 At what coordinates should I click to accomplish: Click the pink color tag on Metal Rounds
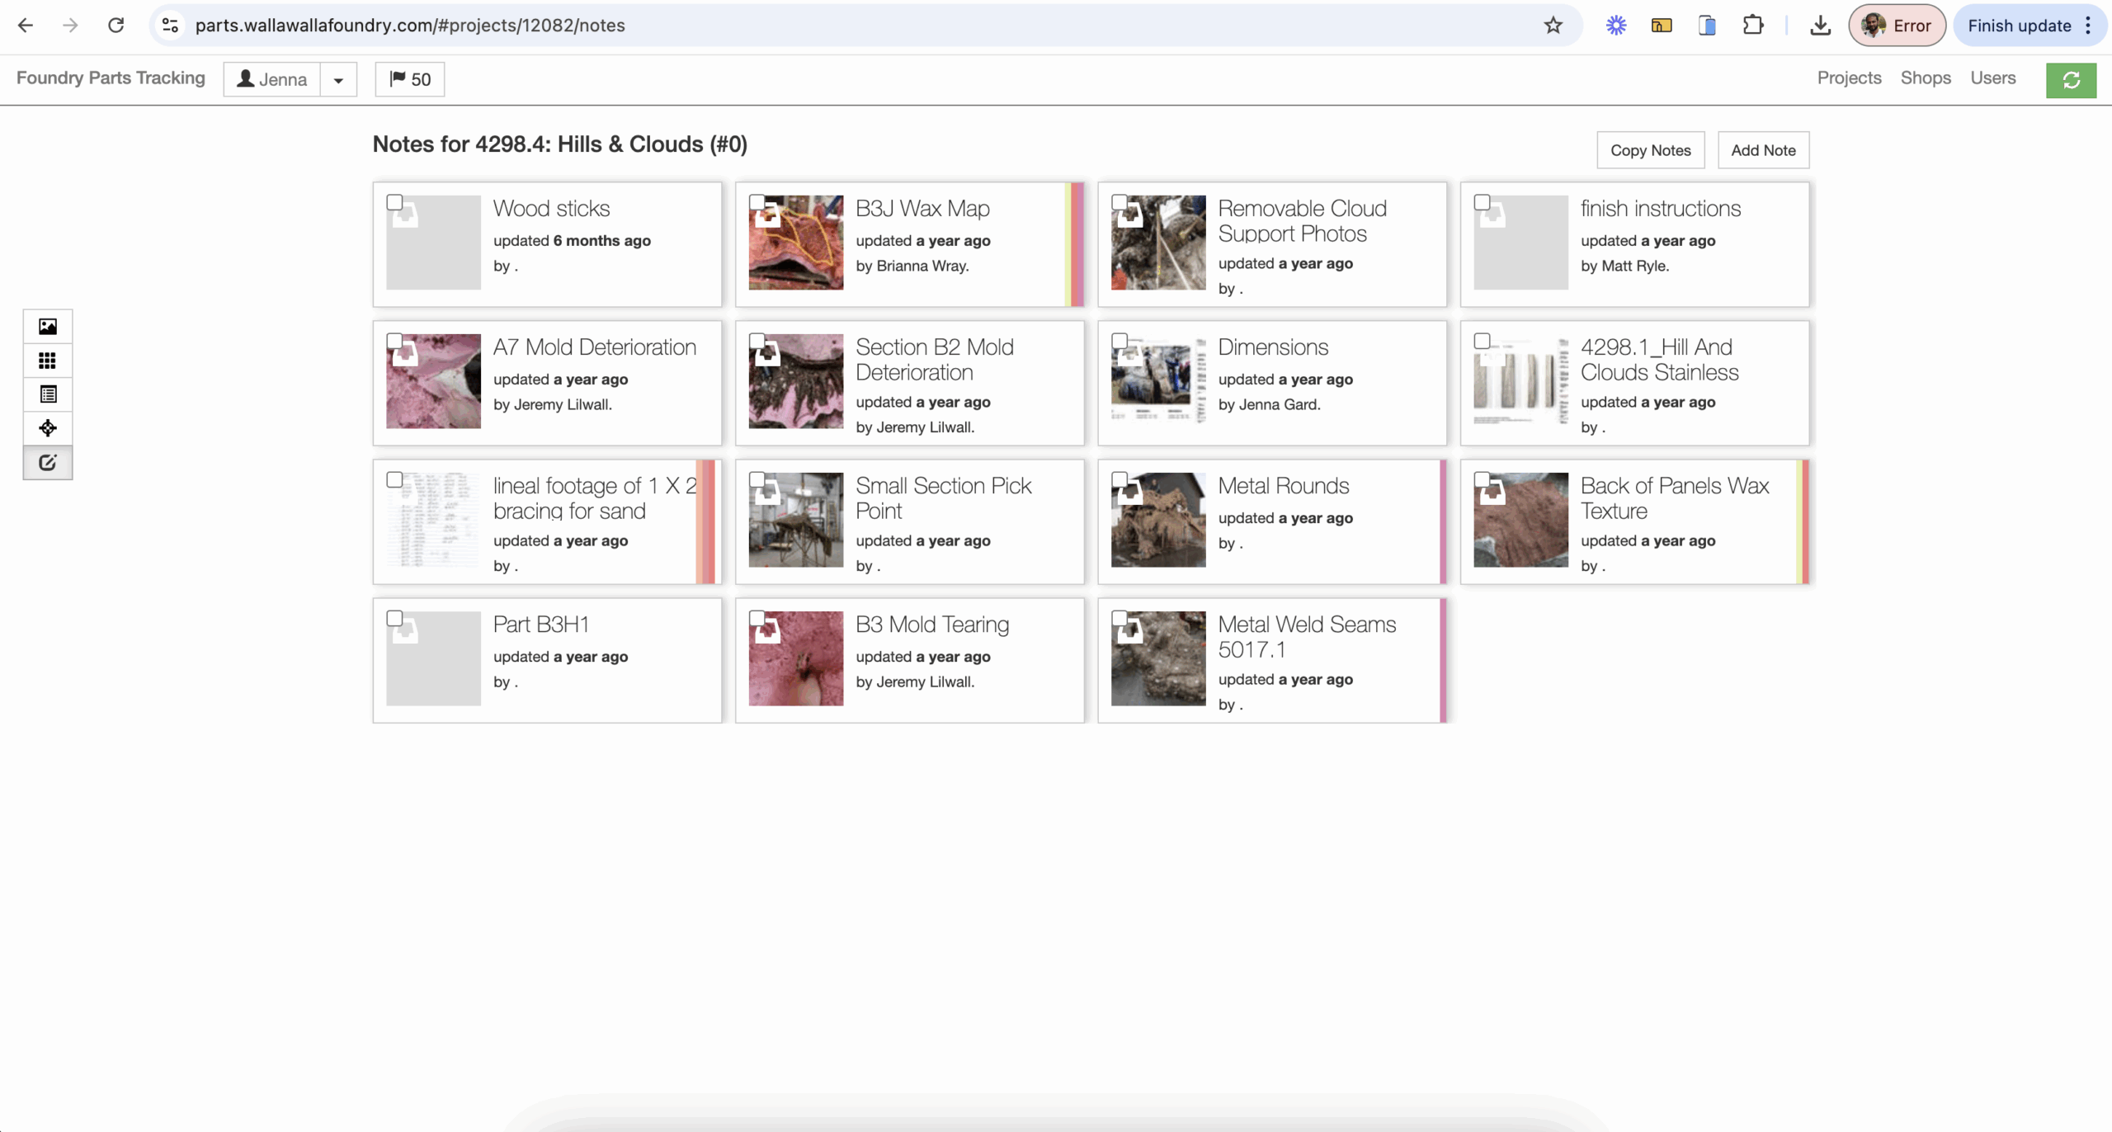click(x=1443, y=521)
